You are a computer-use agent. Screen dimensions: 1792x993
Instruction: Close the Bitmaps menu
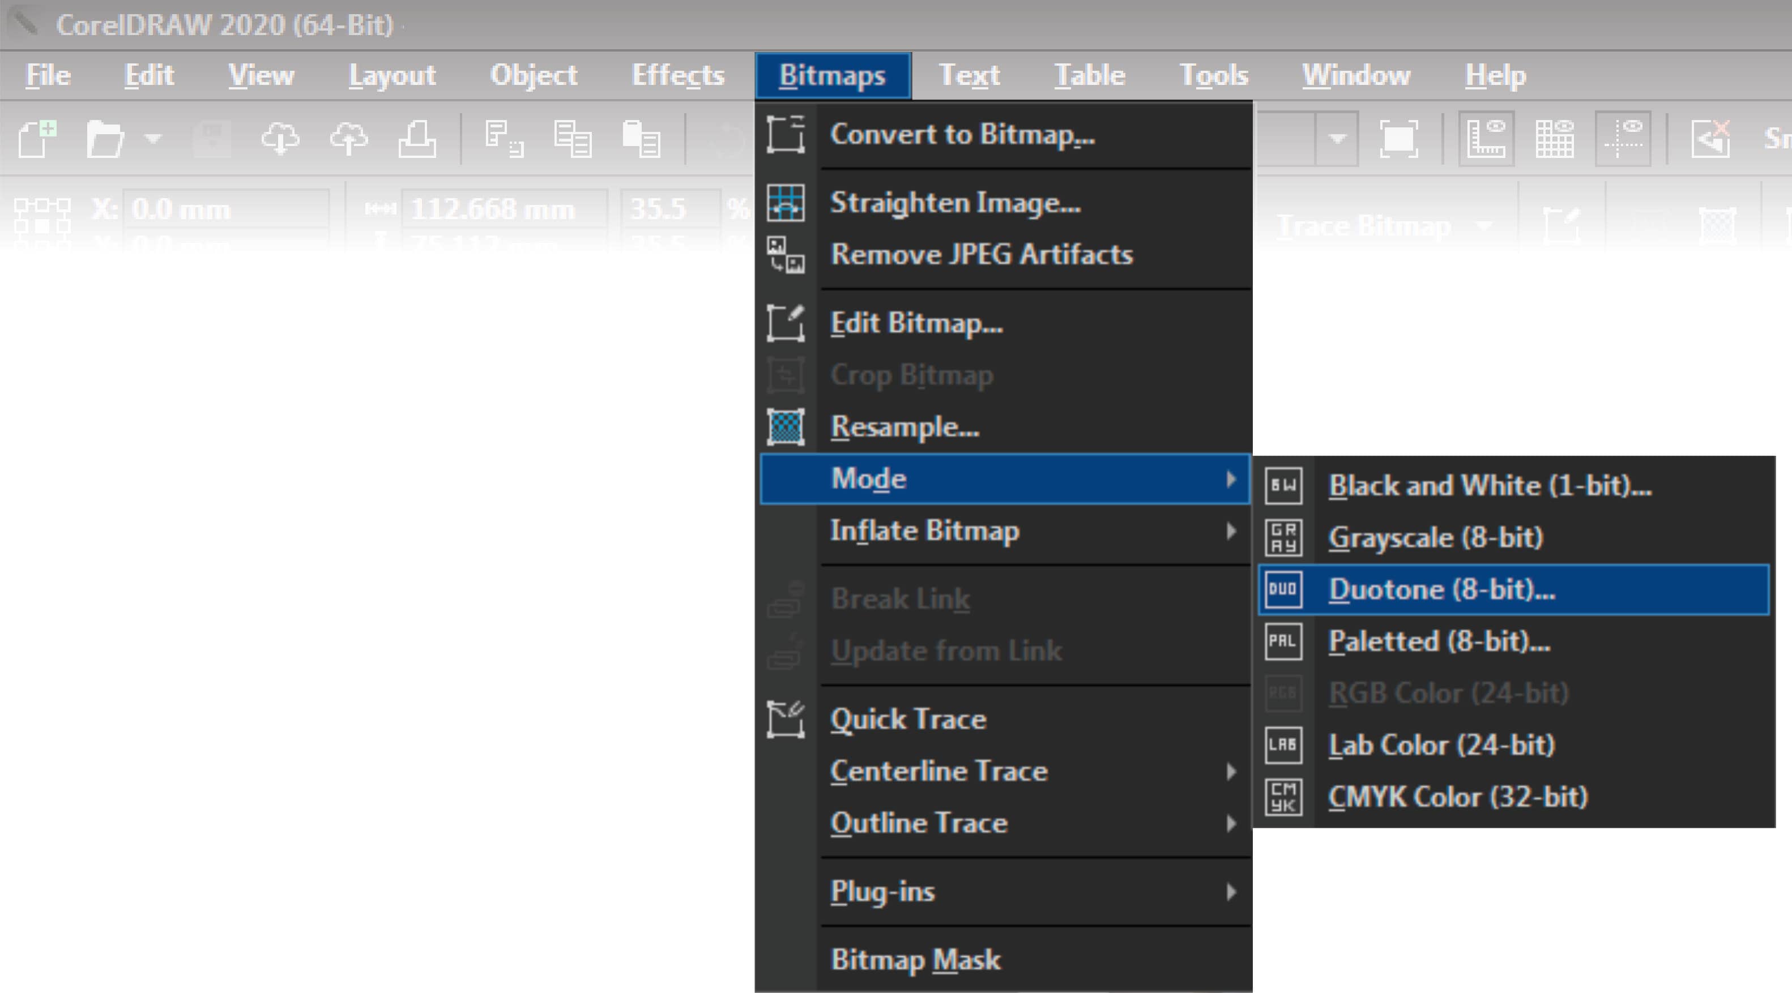point(833,75)
